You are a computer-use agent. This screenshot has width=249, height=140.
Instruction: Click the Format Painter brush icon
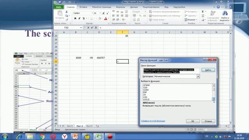(67, 20)
